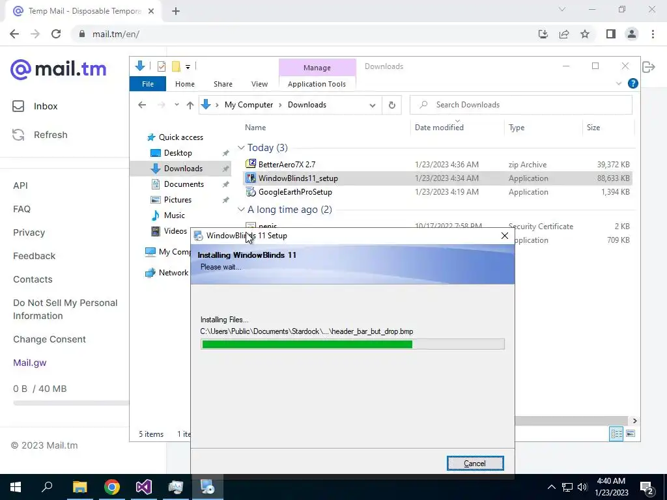667x500 pixels.
Task: Open recent locations dropdown arrow
Action: (177, 105)
